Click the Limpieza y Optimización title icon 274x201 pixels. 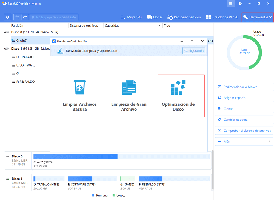[x=54, y=41]
